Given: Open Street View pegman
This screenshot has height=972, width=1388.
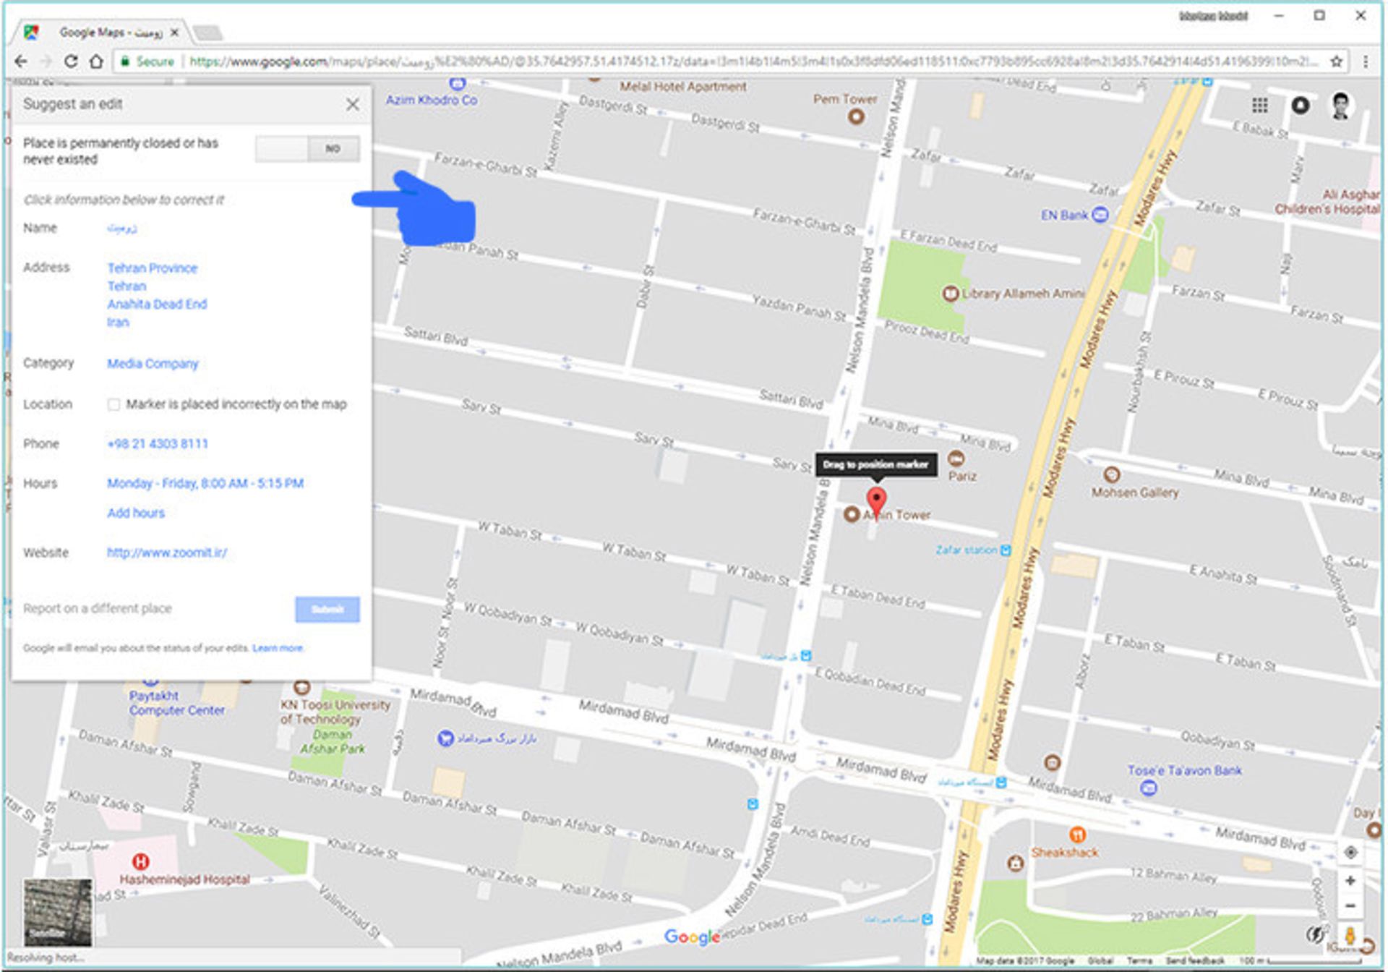Looking at the screenshot, I should (x=1349, y=934).
